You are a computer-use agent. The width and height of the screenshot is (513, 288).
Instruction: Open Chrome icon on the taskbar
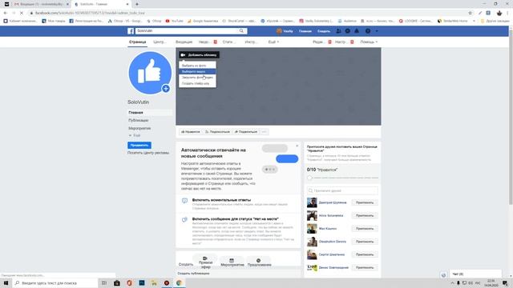coord(179,282)
